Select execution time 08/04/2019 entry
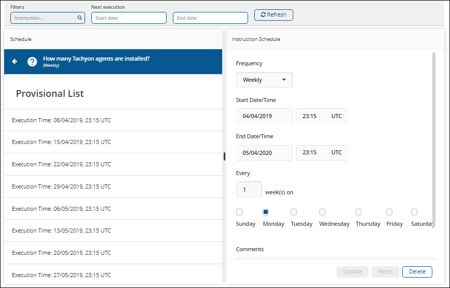 click(x=113, y=120)
